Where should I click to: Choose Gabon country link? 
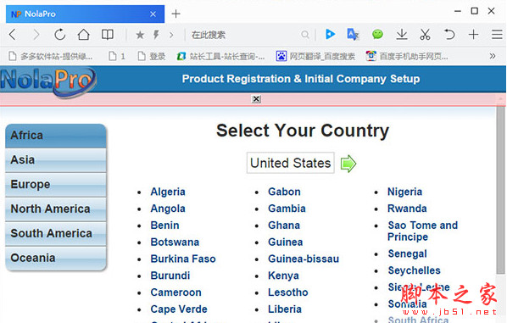pos(284,192)
